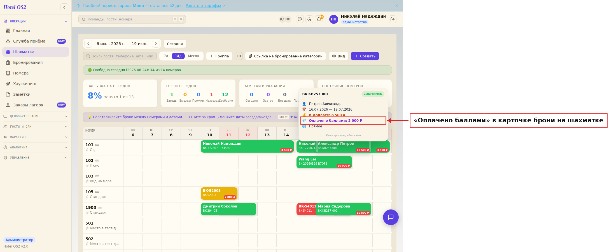Collapse sidebar with the chevron button

[x=64, y=7]
